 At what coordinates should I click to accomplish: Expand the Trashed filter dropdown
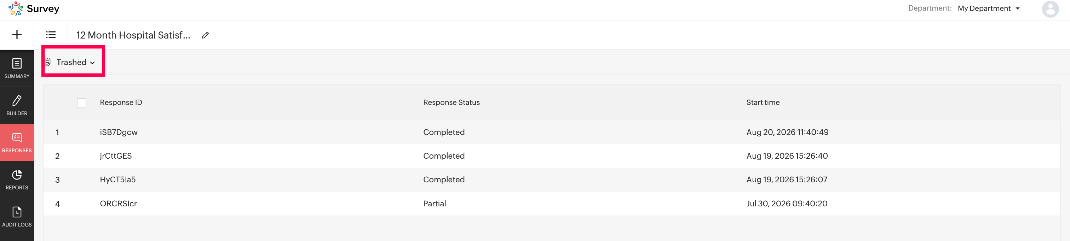70,62
